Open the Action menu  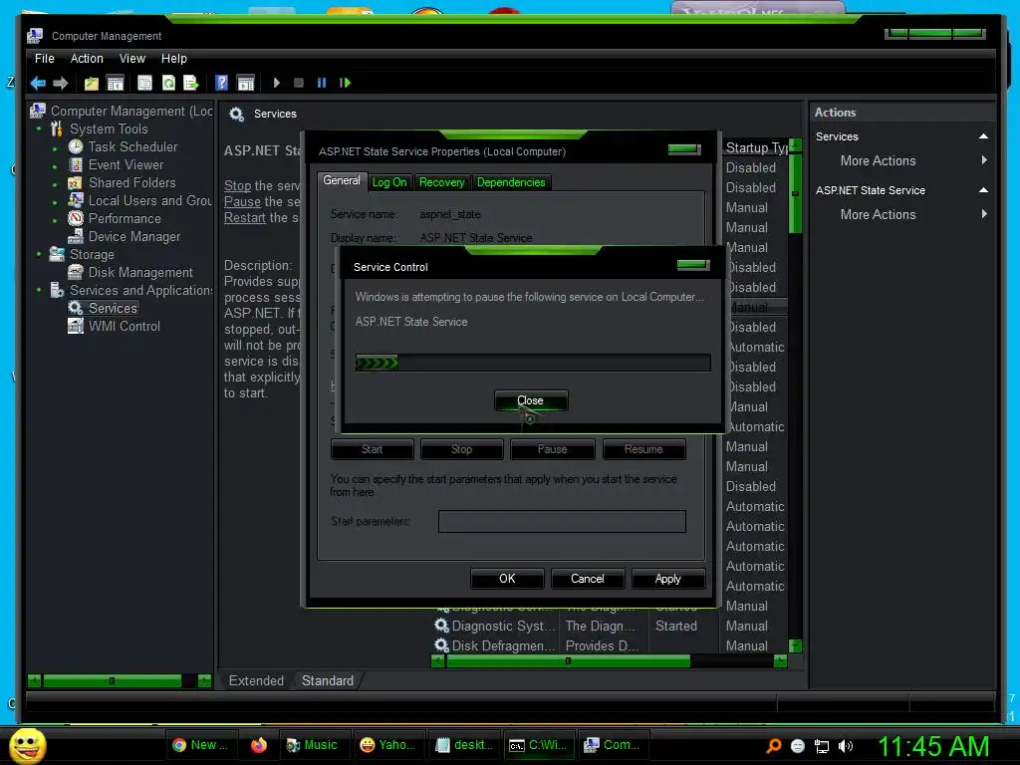[87, 59]
